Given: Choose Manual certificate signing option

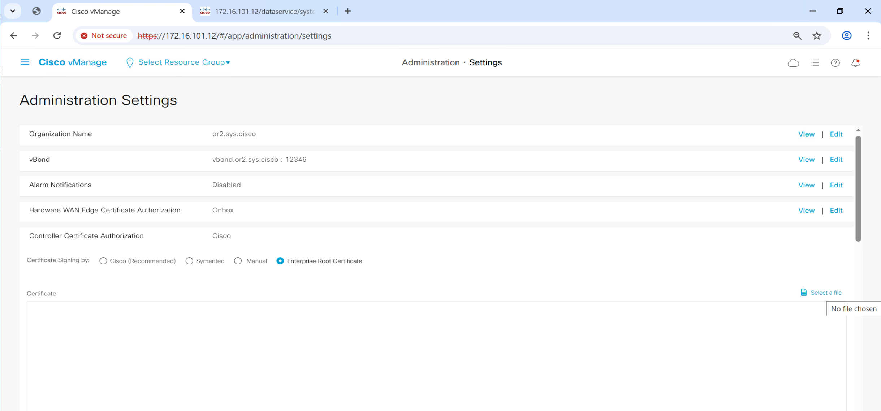Looking at the screenshot, I should [x=238, y=261].
